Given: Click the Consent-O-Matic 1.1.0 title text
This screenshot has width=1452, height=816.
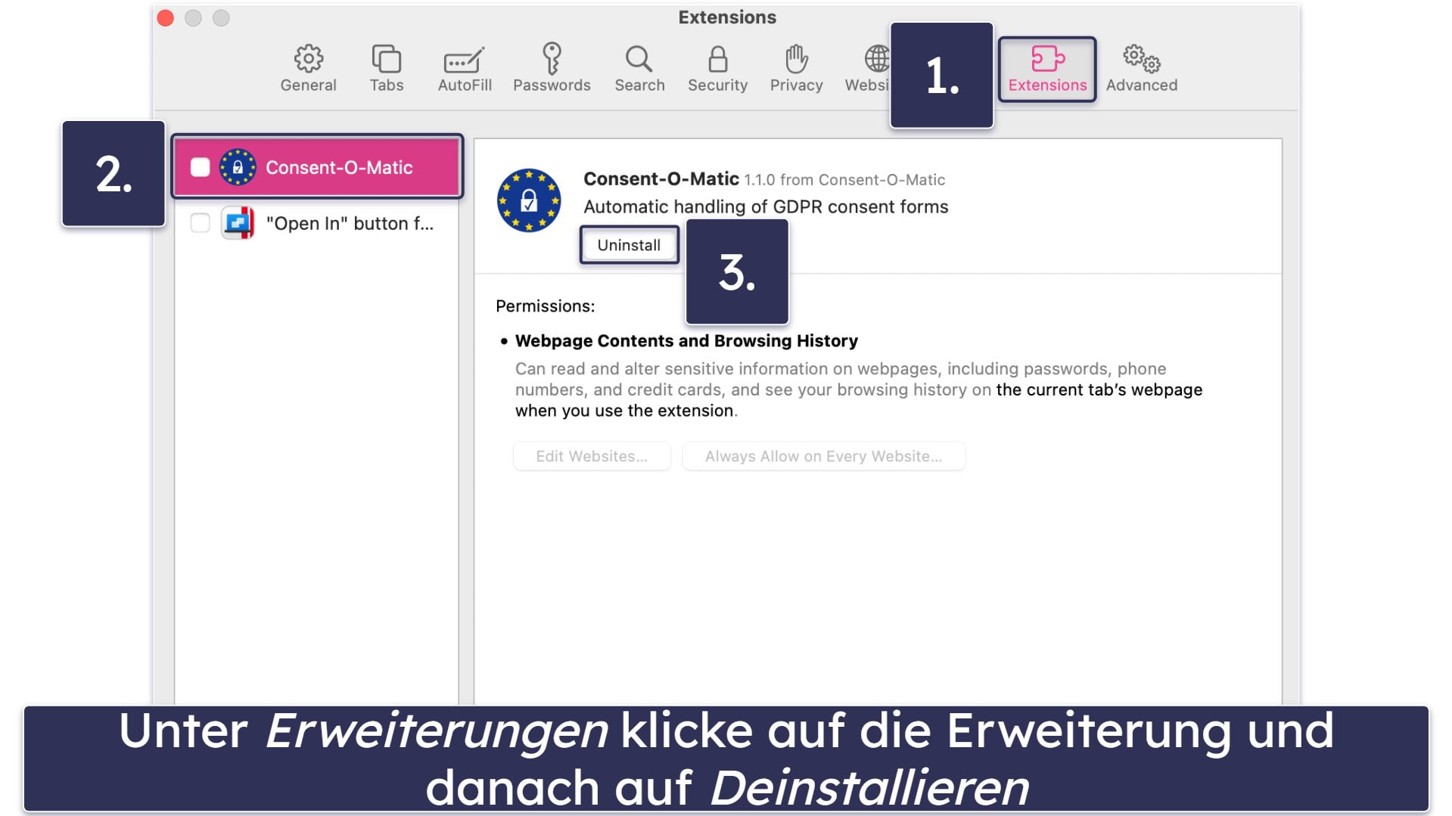Looking at the screenshot, I should [764, 179].
